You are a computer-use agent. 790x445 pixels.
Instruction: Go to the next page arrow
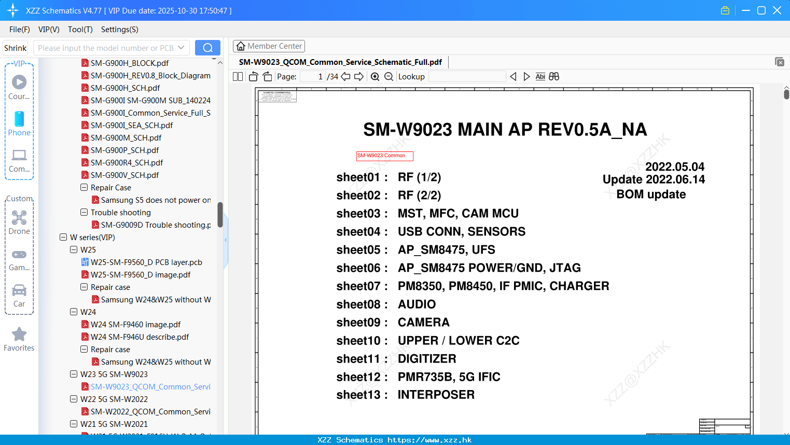point(359,77)
